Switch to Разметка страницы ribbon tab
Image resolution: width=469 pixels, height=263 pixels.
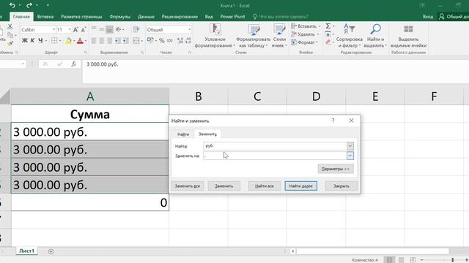81,17
